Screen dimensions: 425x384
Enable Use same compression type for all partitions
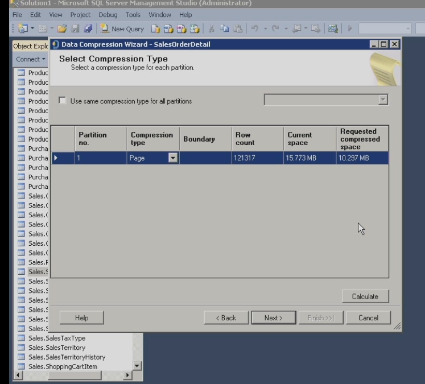pos(62,101)
